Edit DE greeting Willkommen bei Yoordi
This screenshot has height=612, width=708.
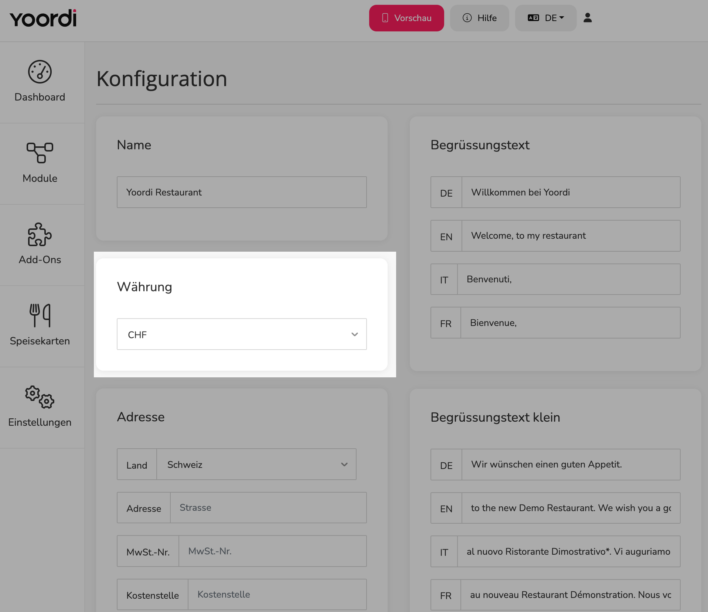571,192
